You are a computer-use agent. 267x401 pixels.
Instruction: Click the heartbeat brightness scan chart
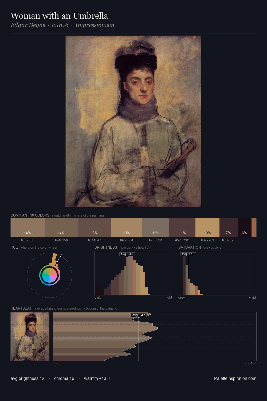pyautogui.click(x=155, y=337)
